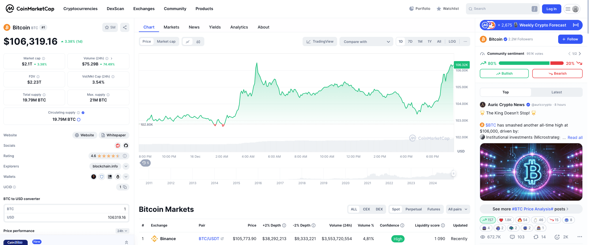Change Price performance 24h period
Image resolution: width=589 pixels, height=245 pixels.
tap(122, 231)
